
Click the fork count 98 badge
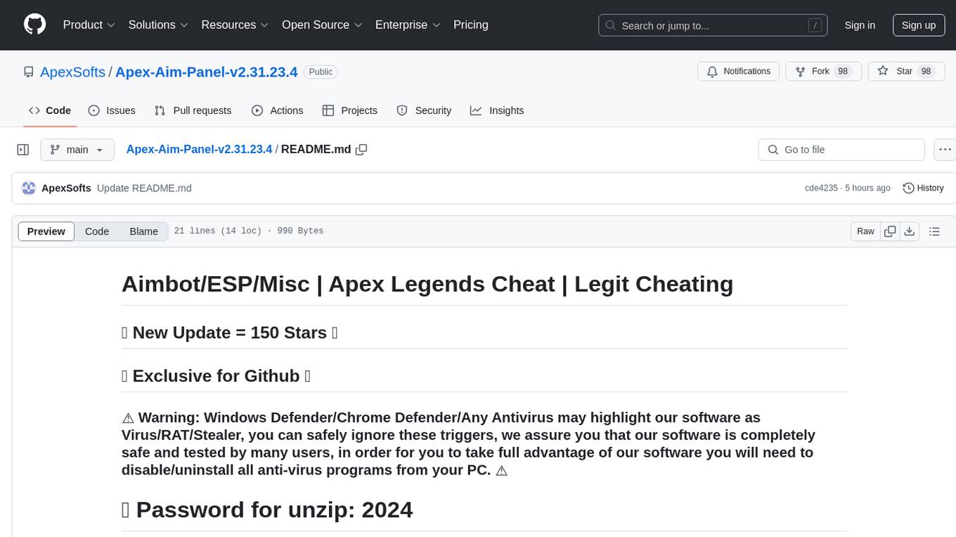843,72
